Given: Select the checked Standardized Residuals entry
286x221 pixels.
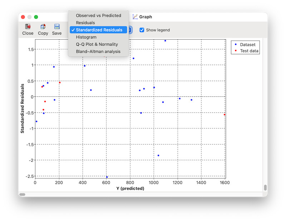Looking at the screenshot, I should coord(98,30).
